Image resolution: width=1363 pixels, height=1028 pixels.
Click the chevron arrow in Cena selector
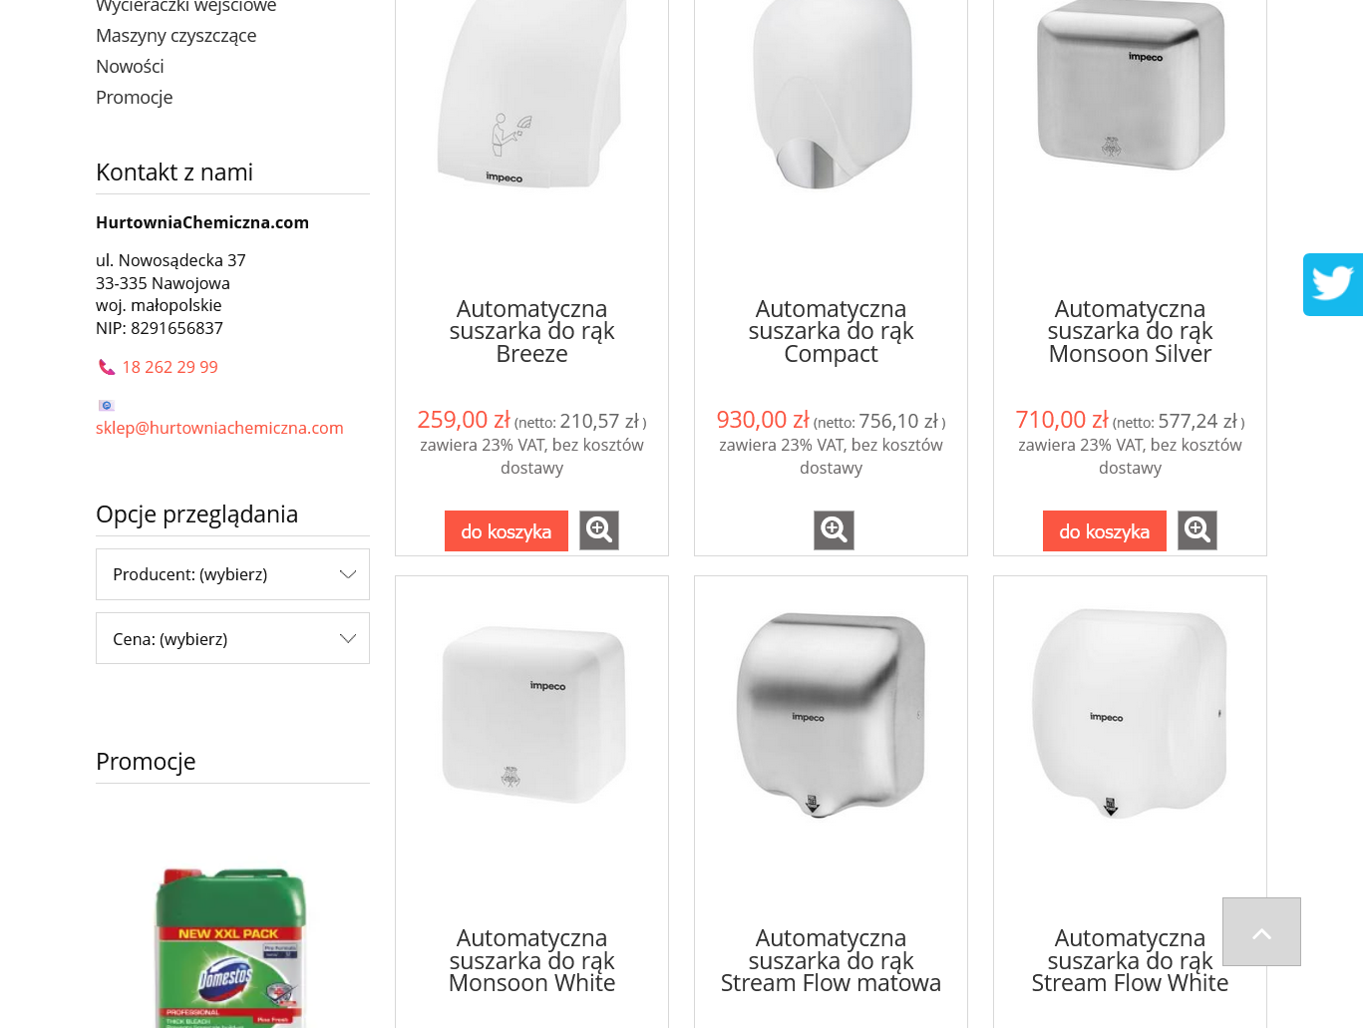coord(347,638)
